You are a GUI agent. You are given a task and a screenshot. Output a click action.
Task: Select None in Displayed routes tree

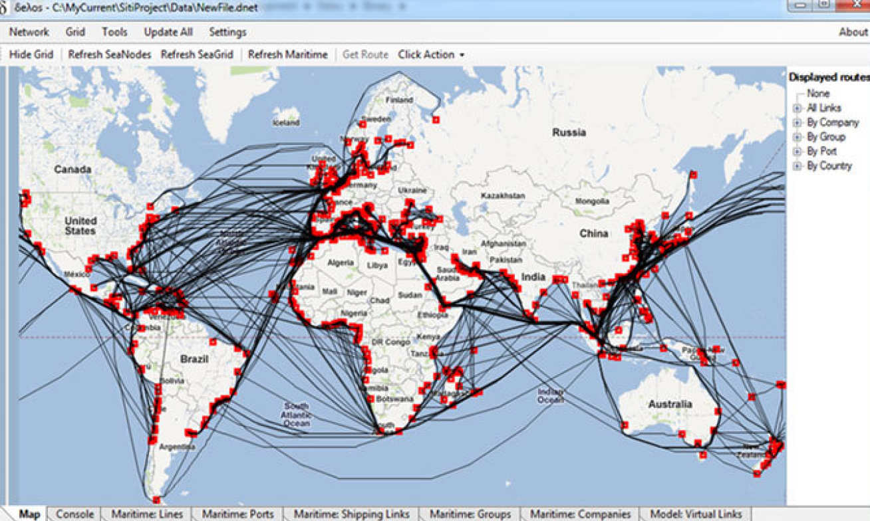[818, 94]
